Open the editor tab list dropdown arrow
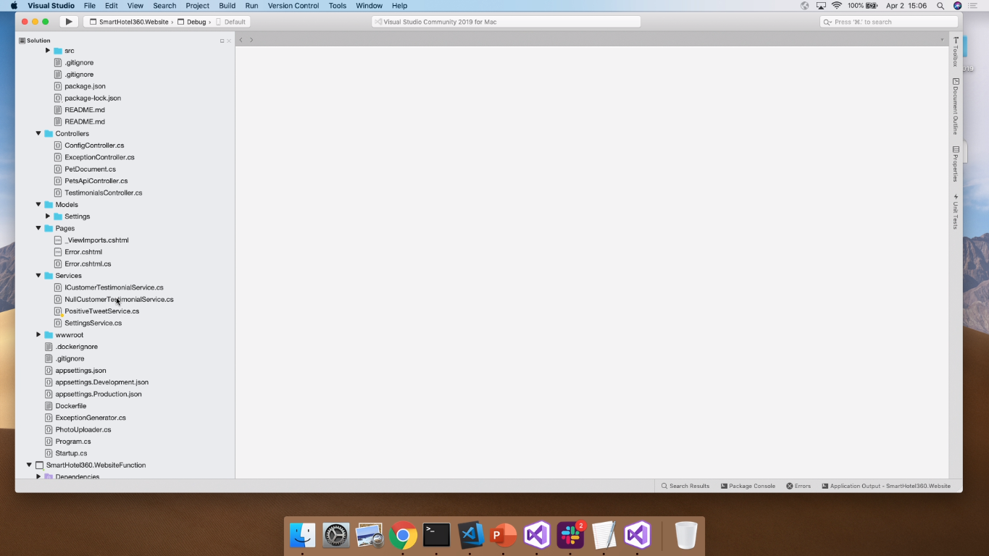This screenshot has height=556, width=989. coord(942,40)
